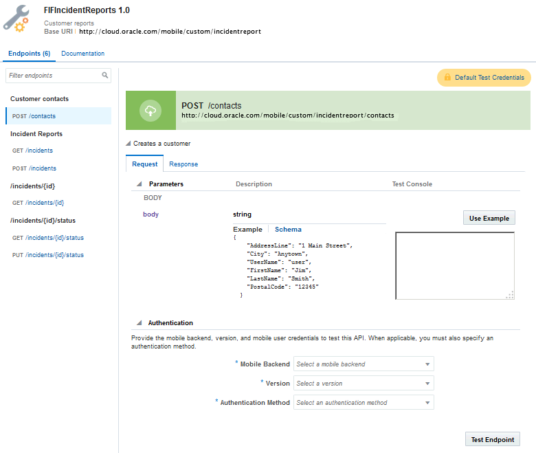Collapse the Creates a customer description

pyautogui.click(x=129, y=143)
